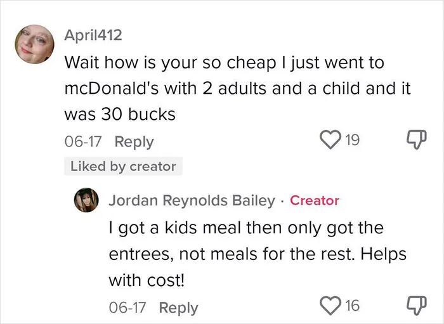Select the 'Wait how is your so cheap' comment text
The image size is (444, 324).
coord(237,88)
